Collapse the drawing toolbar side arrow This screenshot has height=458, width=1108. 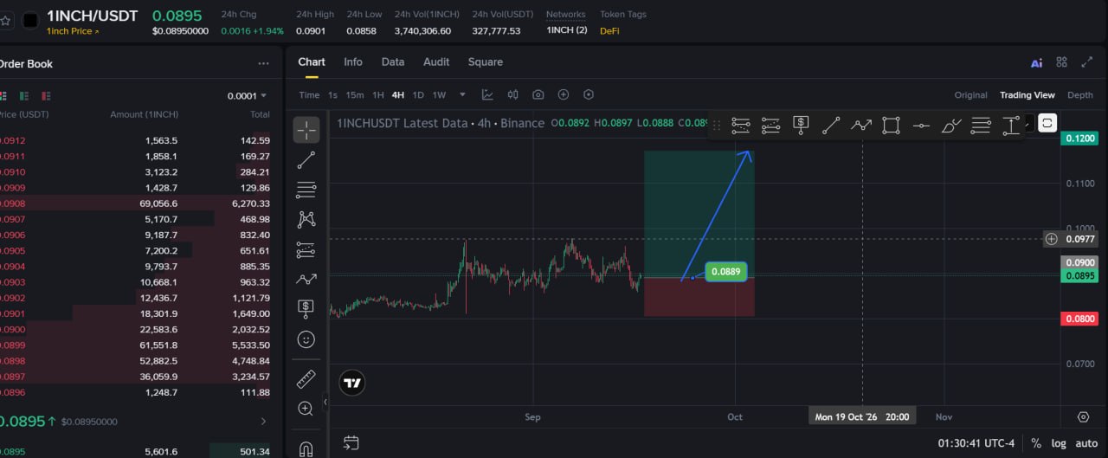click(x=325, y=403)
